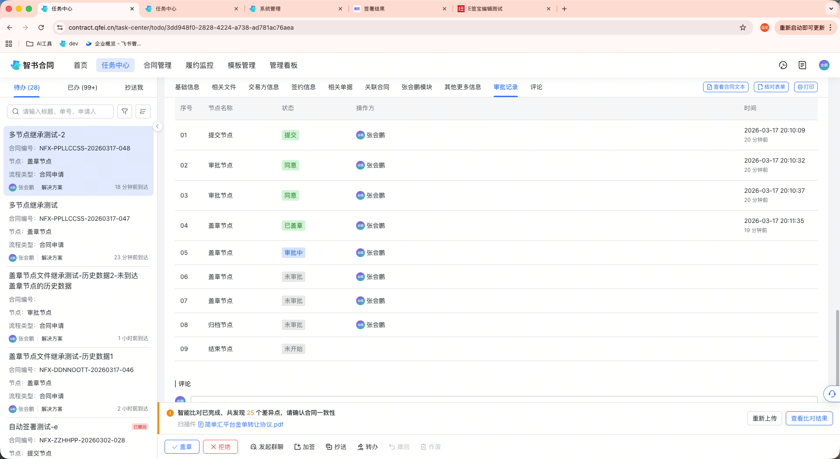The image size is (840, 459).
Task: Click the document notes icon near the avatar
Action: [802, 65]
